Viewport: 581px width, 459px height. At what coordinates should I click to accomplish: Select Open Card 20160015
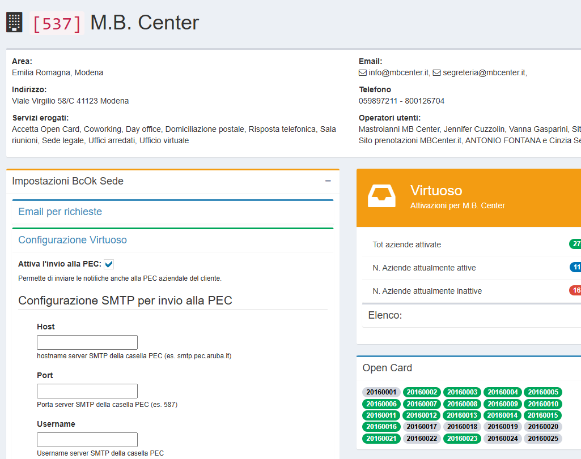pyautogui.click(x=543, y=415)
